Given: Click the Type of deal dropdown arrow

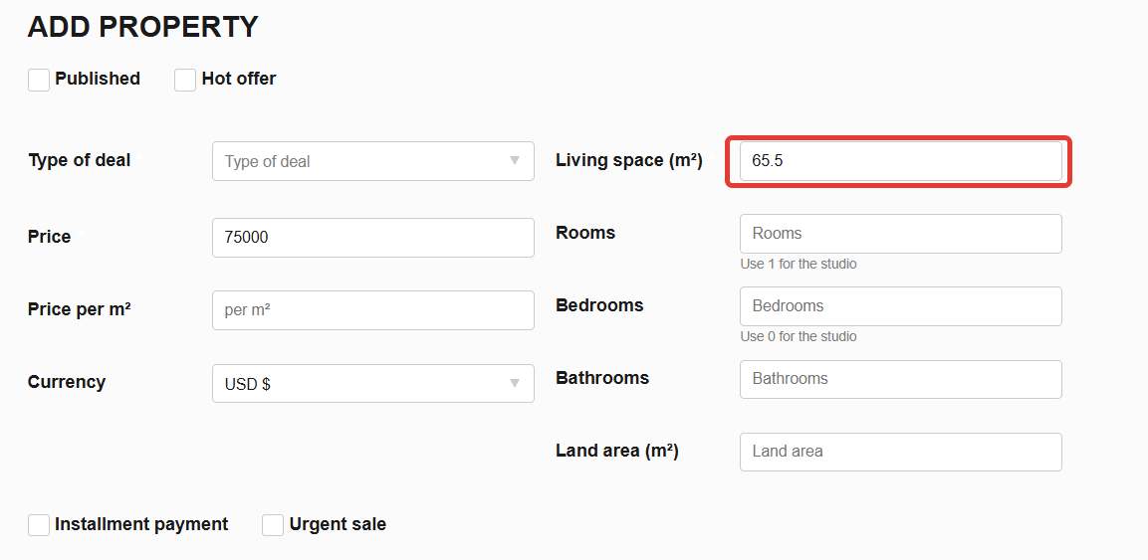Looking at the screenshot, I should click(x=515, y=161).
